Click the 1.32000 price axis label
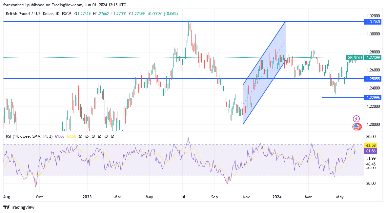Screen dimensions: 386x213 point(373,16)
